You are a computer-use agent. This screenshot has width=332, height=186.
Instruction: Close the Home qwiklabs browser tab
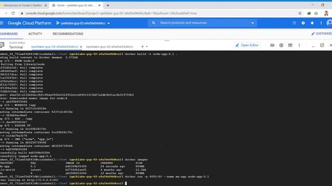click(x=99, y=6)
